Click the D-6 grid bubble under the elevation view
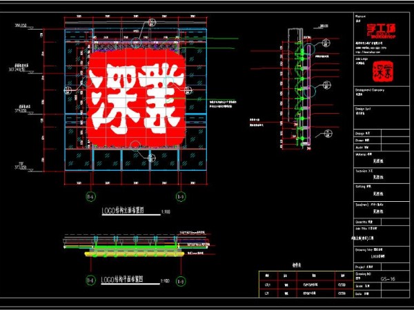 click(x=91, y=196)
